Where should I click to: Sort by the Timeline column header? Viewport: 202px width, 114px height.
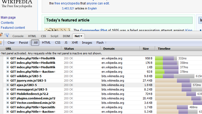pos(179,49)
